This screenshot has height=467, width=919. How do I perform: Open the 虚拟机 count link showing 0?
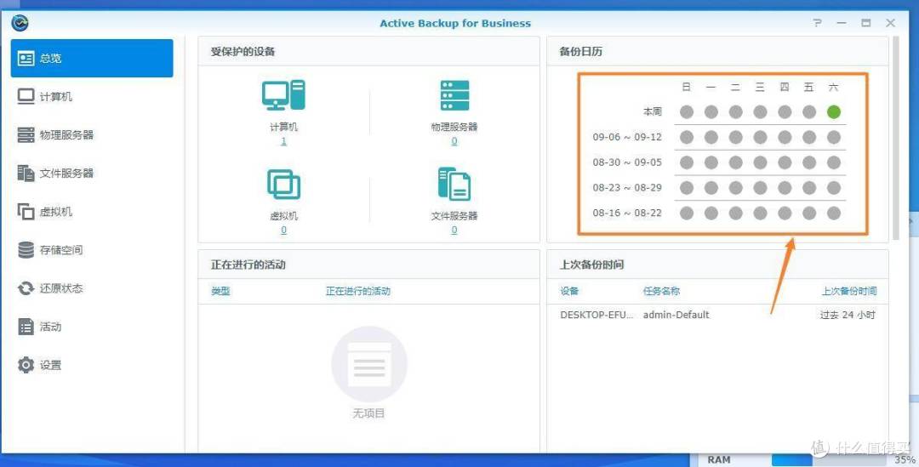coord(283,231)
